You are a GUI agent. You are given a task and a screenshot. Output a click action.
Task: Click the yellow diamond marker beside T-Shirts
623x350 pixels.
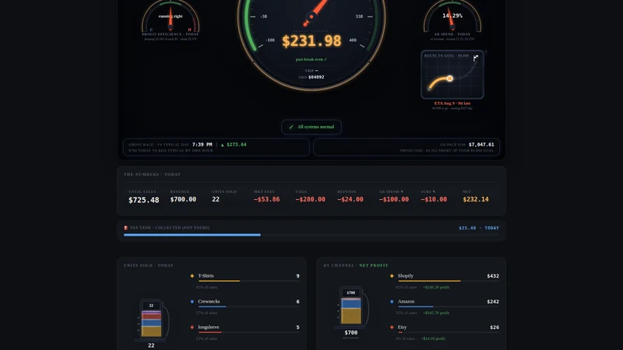pyautogui.click(x=192, y=276)
